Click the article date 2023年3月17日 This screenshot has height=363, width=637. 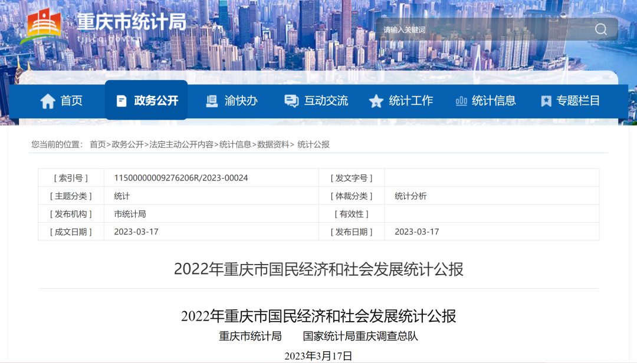click(318, 356)
